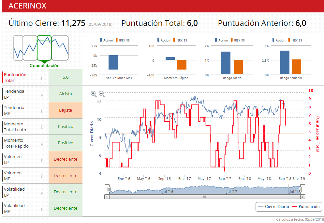Click the Alcista value for Tendencia LP
324x223 pixels.
pos(66,94)
